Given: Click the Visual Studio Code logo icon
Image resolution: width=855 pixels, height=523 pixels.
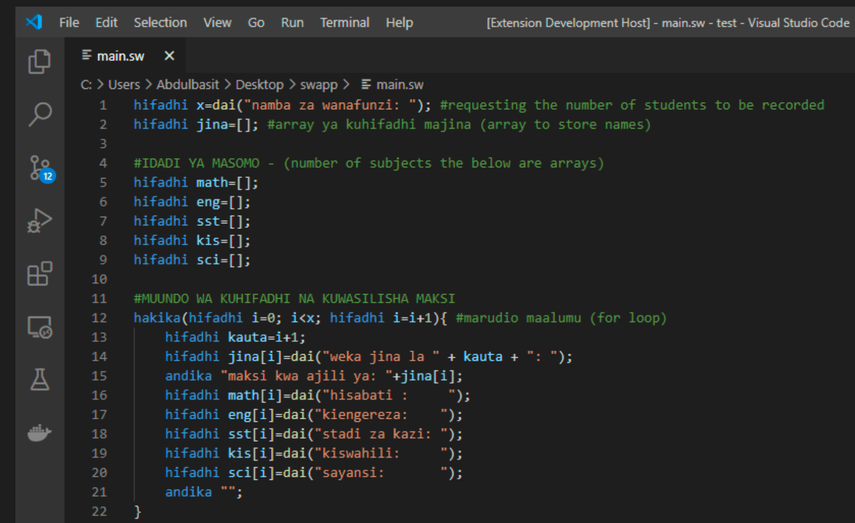Looking at the screenshot, I should (34, 22).
